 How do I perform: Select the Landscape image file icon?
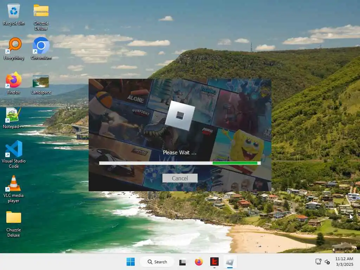[x=41, y=84]
